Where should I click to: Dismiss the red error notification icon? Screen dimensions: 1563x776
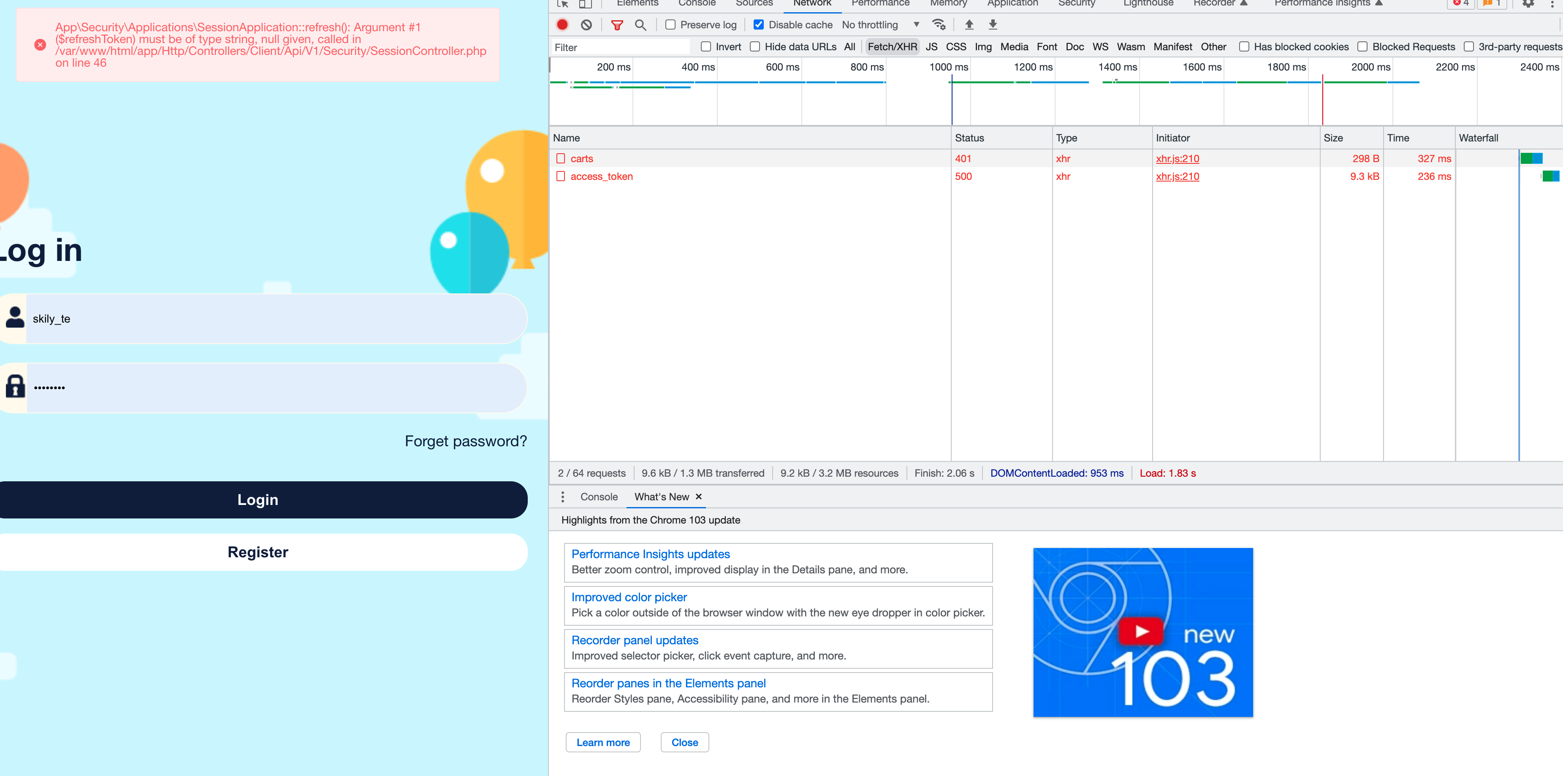pos(40,45)
